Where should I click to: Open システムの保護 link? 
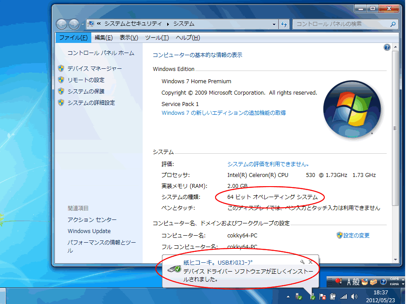coord(86,91)
